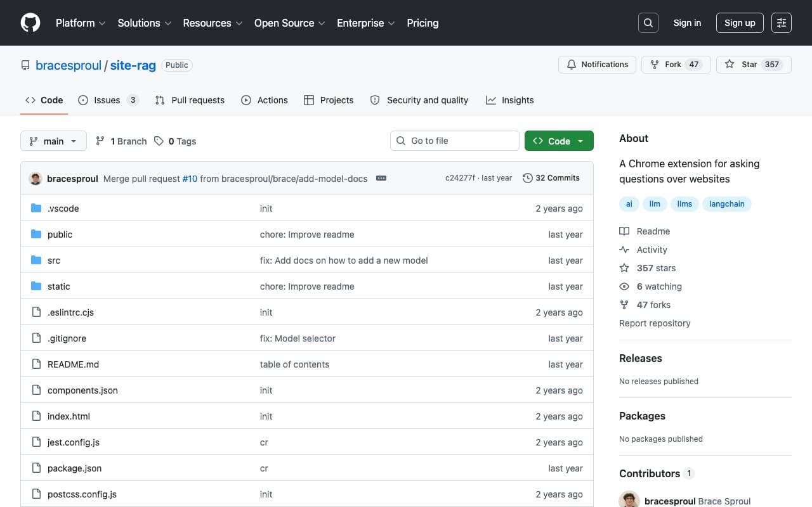Switch to the Pull requests tab
The width and height of the screenshot is (812, 507).
[x=190, y=100]
